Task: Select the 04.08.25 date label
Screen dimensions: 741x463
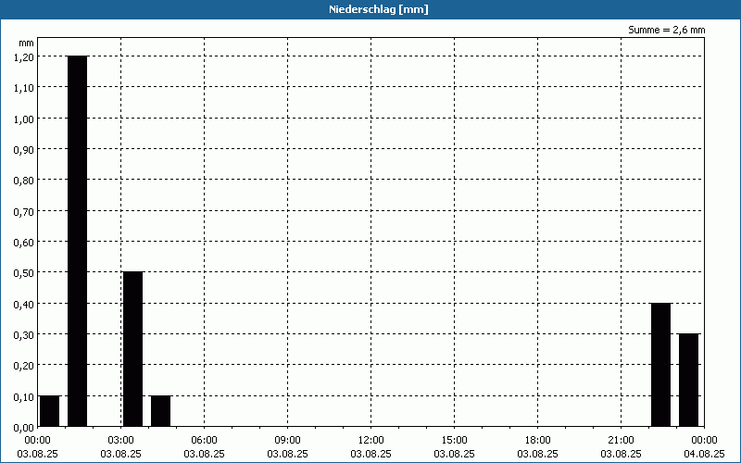Action: pyautogui.click(x=704, y=454)
